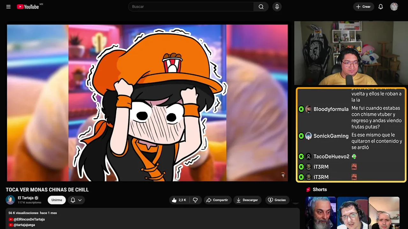Click TacoDeHuevo2's green emote
The height and width of the screenshot is (229, 408).
point(354,156)
